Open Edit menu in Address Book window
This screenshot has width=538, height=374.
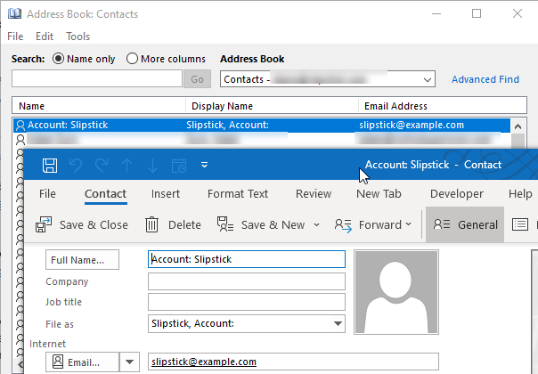pos(45,37)
